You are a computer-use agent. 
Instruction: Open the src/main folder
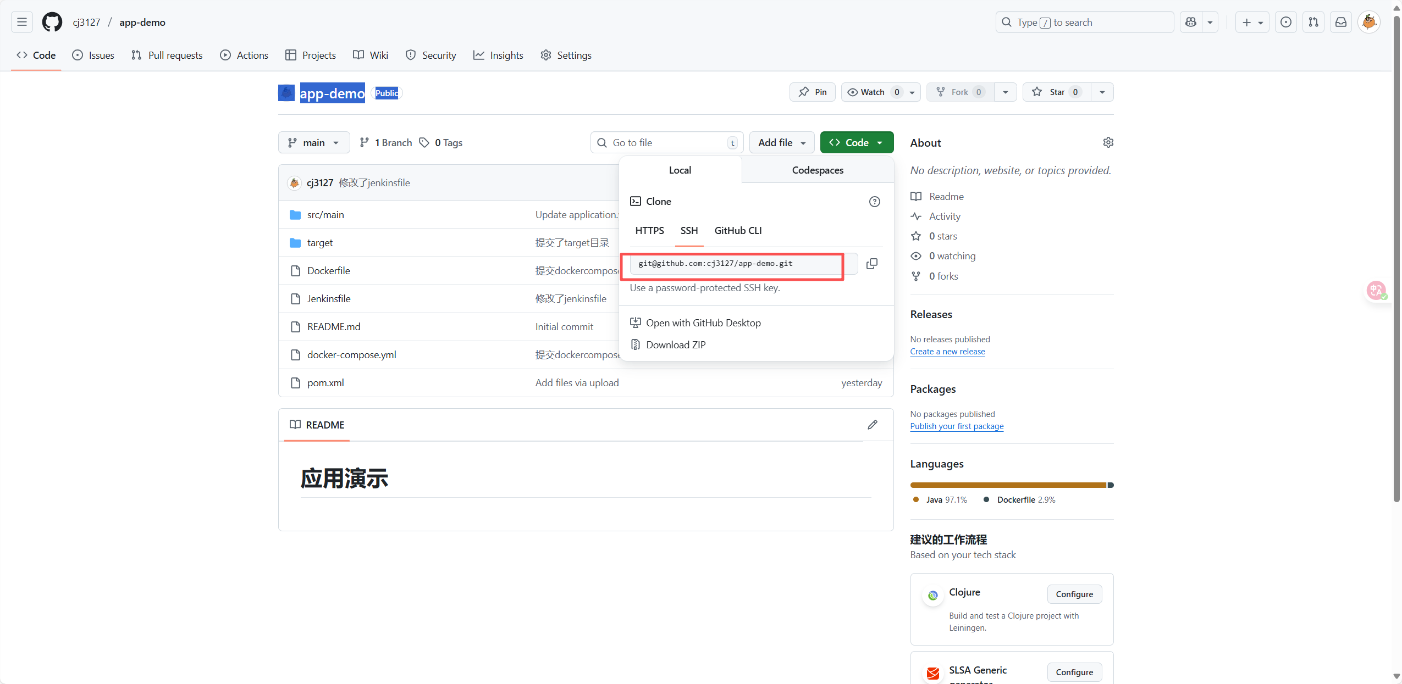tap(325, 215)
